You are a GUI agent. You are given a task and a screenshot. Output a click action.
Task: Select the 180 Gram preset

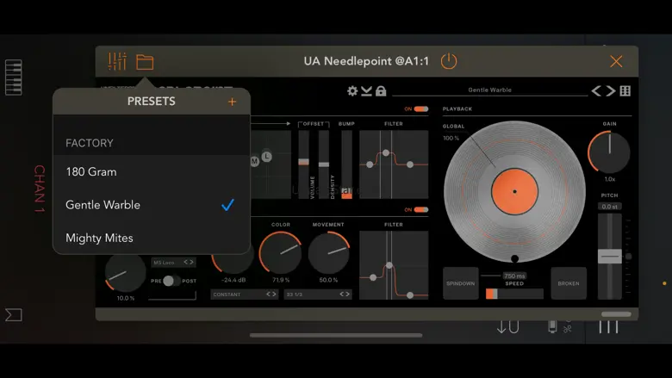click(91, 171)
